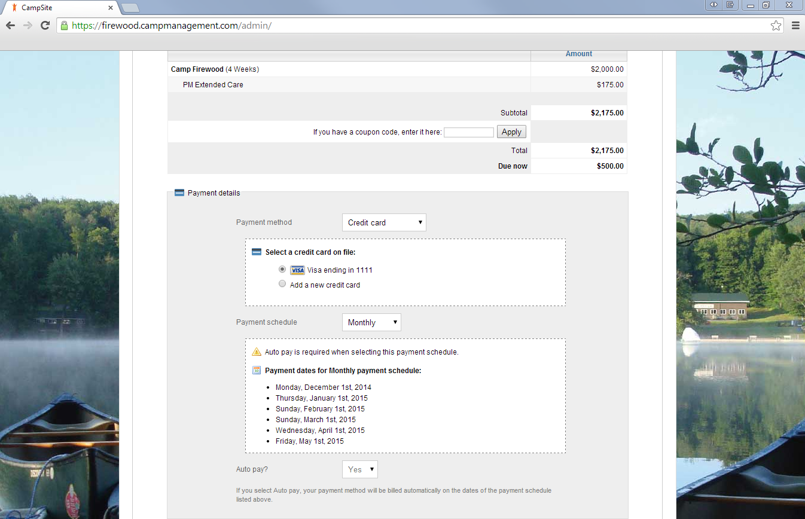805x519 pixels.
Task: Click the Camp Firewood (4 Weeks) row
Action: [x=397, y=69]
